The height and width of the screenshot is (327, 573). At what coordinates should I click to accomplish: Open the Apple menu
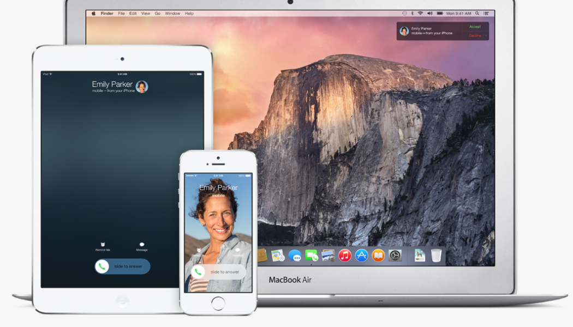pos(93,13)
